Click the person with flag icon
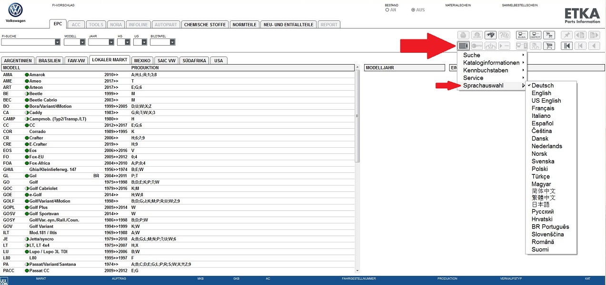This screenshot has height=285, width=606. click(535, 46)
